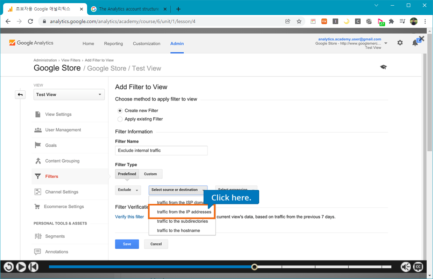
Task: Click the graduation cap academy icon
Action: 383,67
